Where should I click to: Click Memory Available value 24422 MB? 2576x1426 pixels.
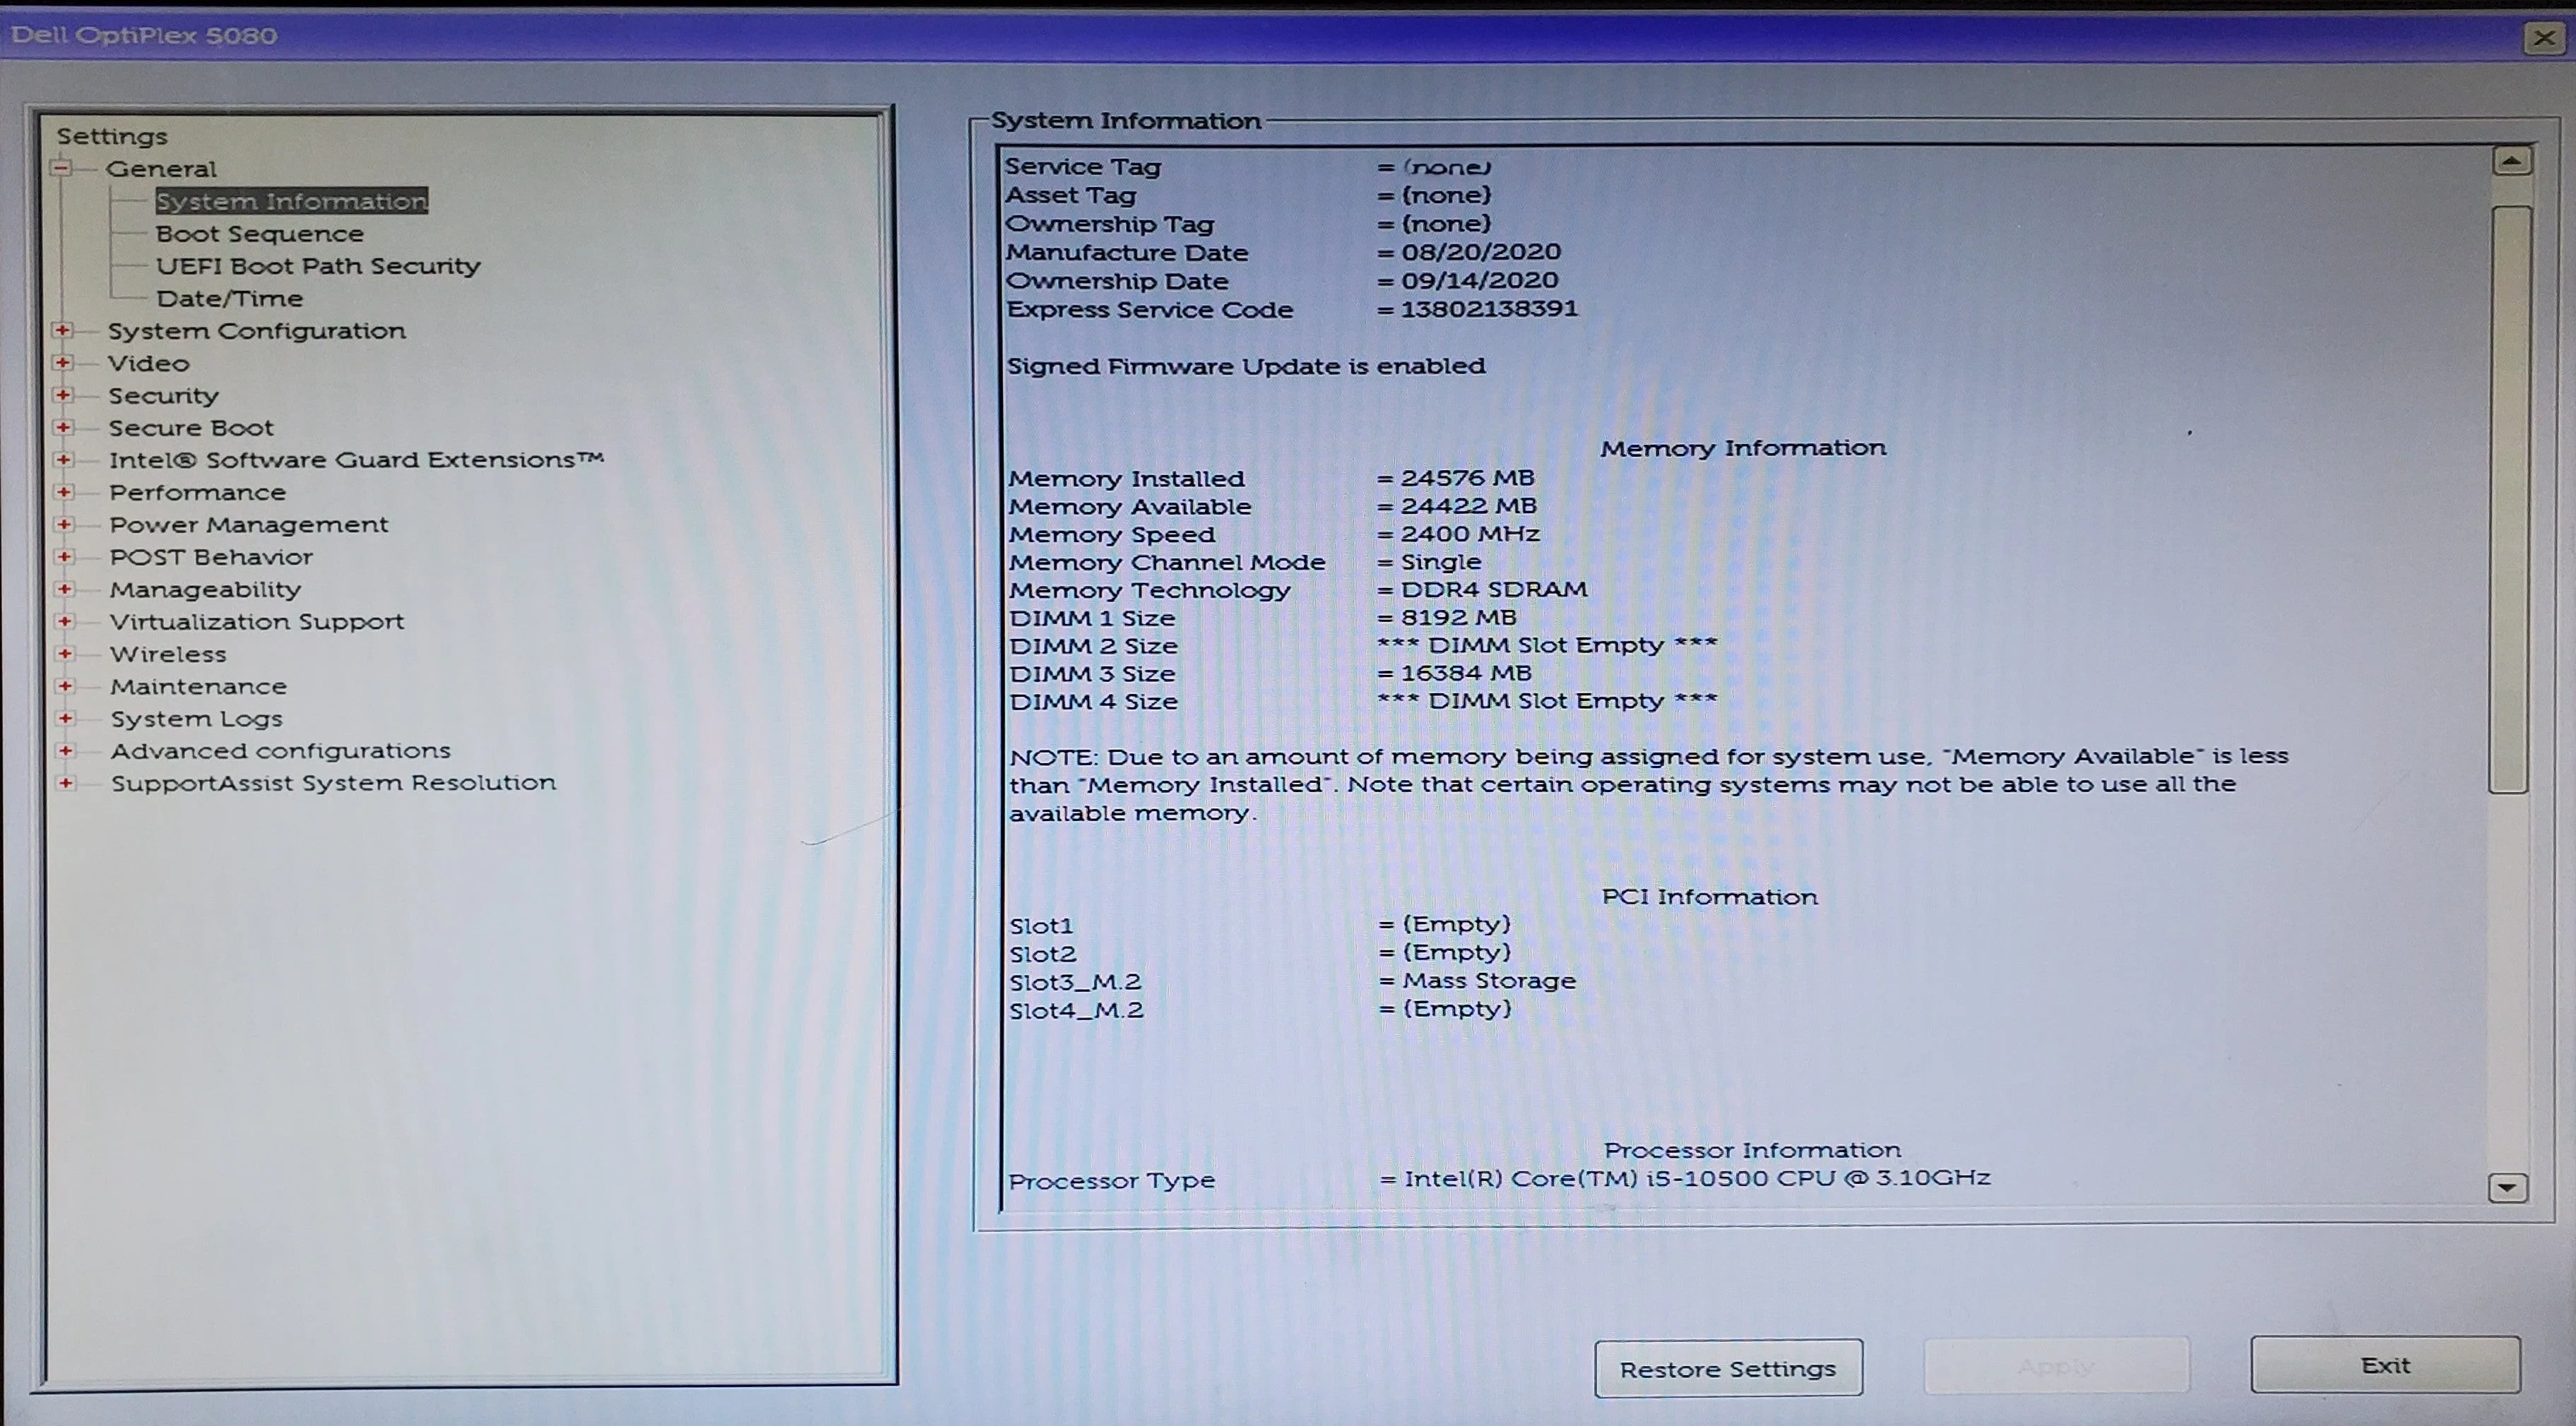(1468, 505)
